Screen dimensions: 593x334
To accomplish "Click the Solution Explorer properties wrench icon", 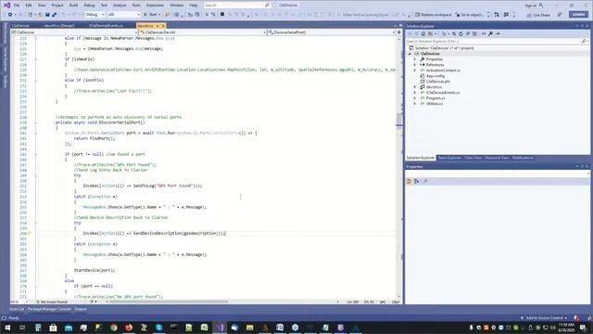I will [490, 33].
